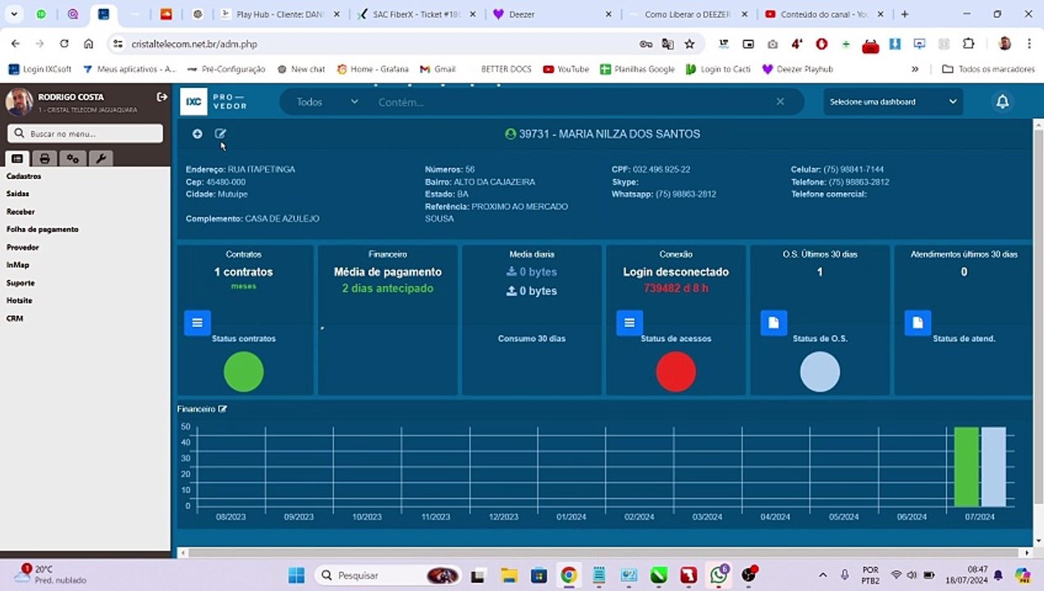Close the Conteúdo do canal YouTube tab
Viewport: 1044px width, 591px height.
click(x=882, y=14)
